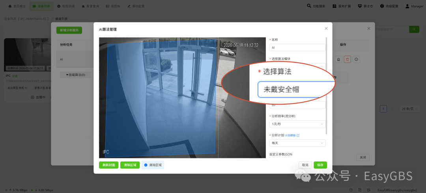Screen dimensions: 426x193
Task: Open the 视图库 tab
Action: pyautogui.click(x=113, y=6)
